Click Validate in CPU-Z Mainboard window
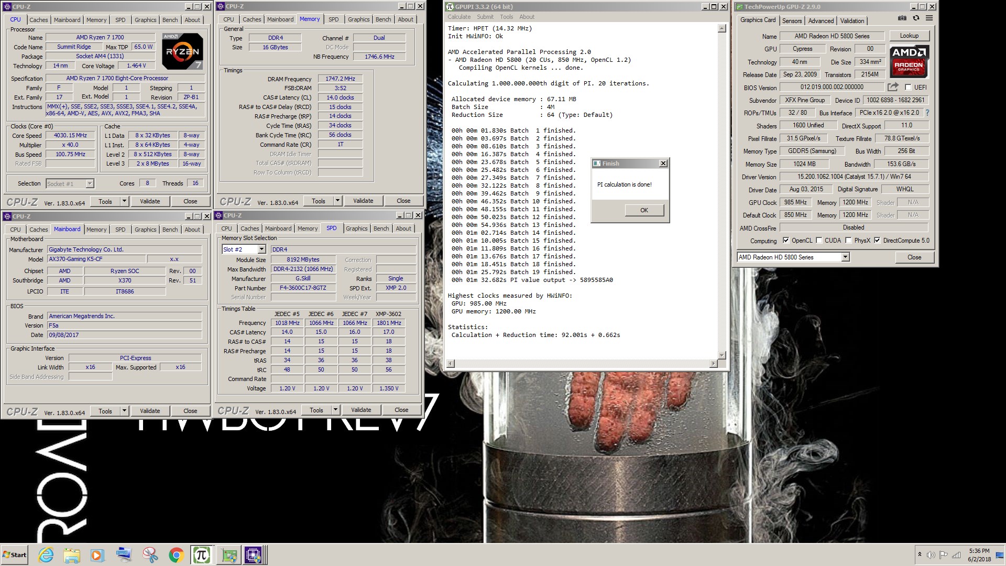The height and width of the screenshot is (566, 1006). [x=150, y=411]
